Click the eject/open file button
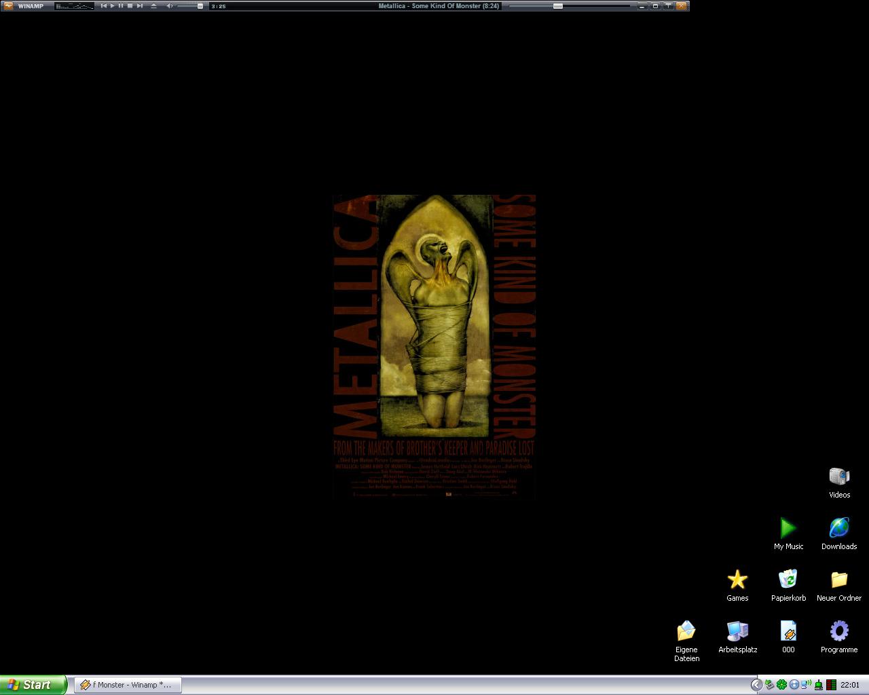The height and width of the screenshot is (695, 869). pyautogui.click(x=153, y=5)
